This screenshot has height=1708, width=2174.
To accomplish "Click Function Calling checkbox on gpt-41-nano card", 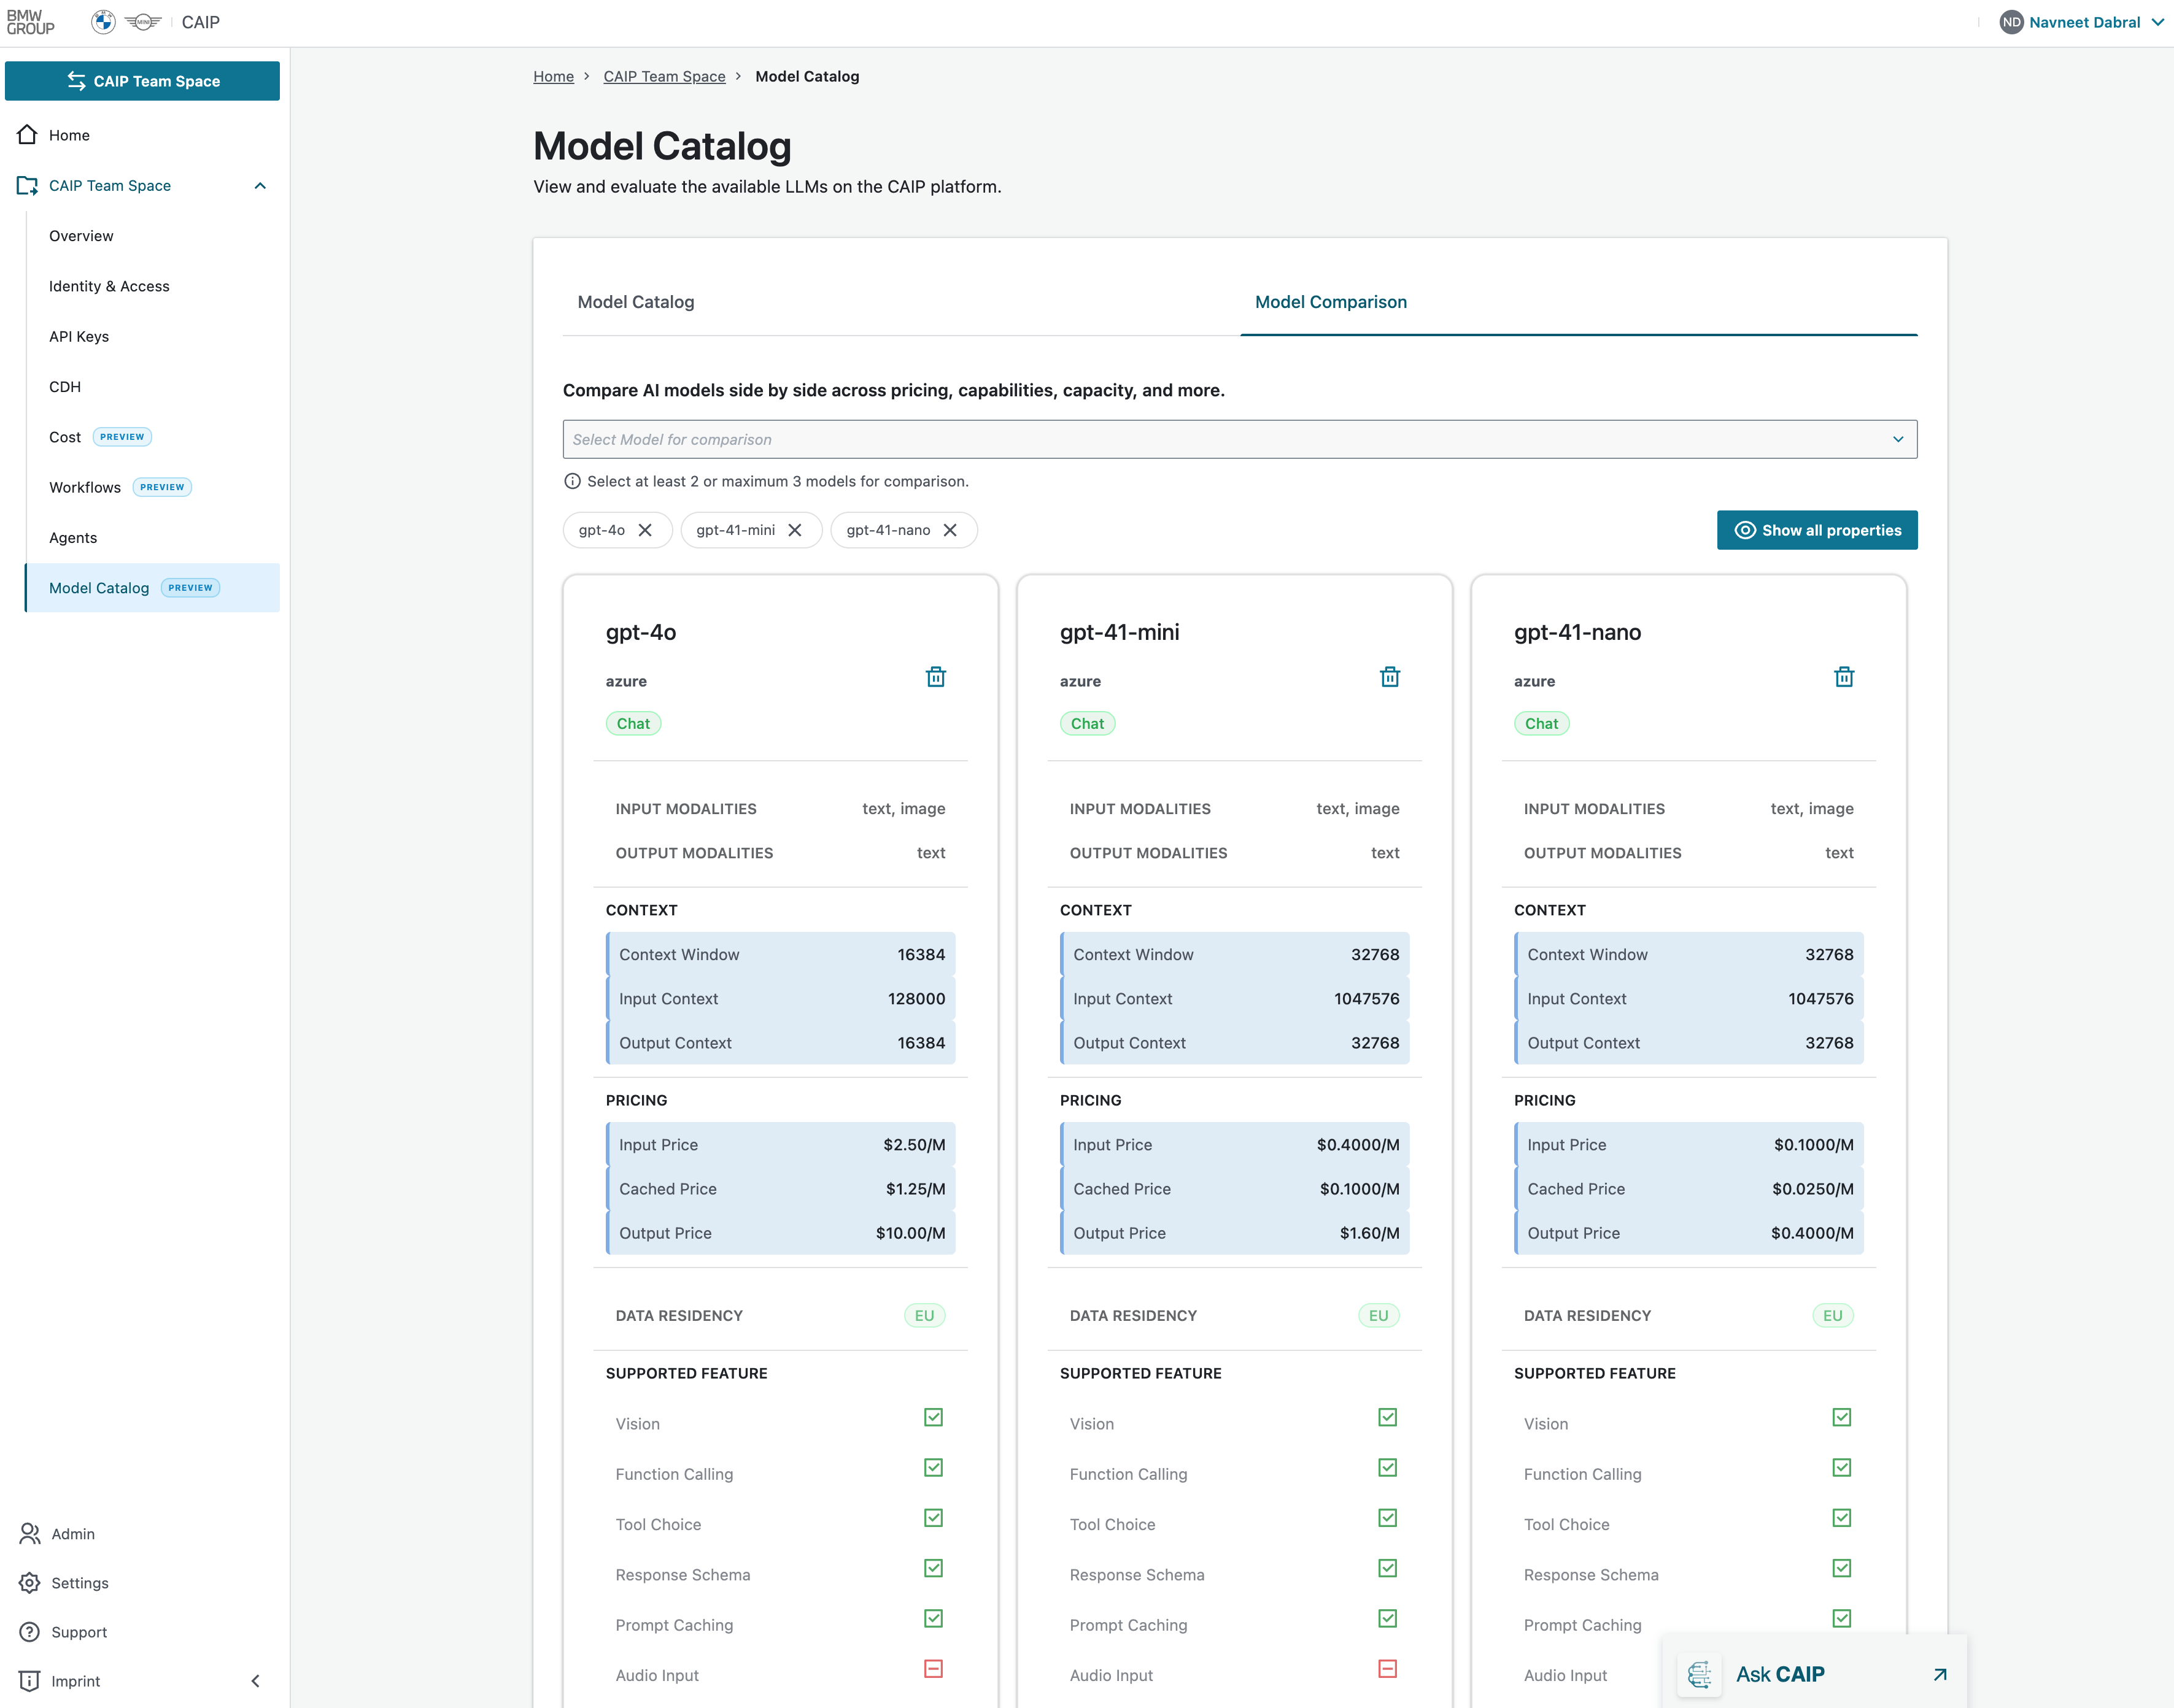I will pyautogui.click(x=1842, y=1467).
